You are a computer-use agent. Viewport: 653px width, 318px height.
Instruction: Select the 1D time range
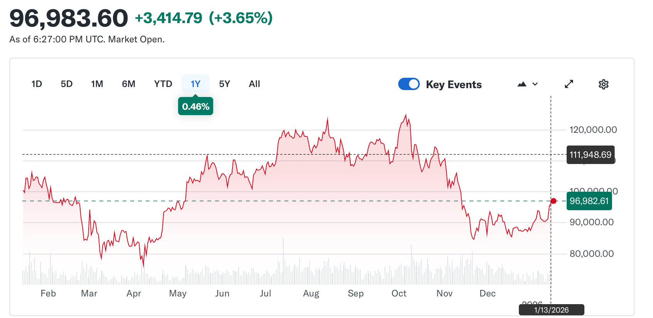pos(37,84)
